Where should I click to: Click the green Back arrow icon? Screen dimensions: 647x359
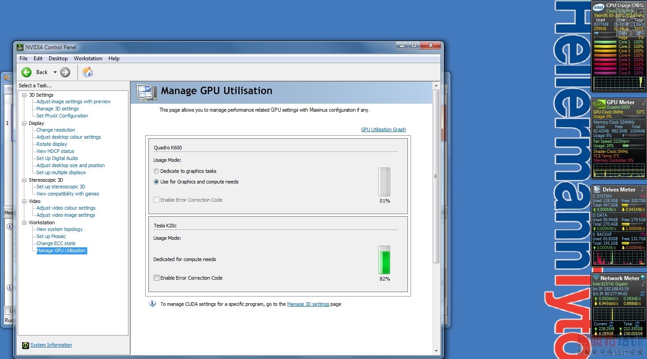(27, 72)
